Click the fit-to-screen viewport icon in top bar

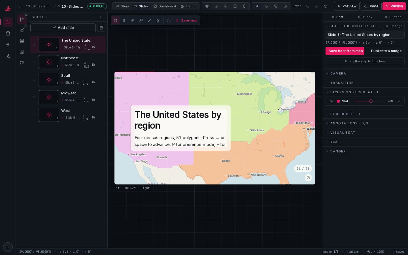click(207, 6)
